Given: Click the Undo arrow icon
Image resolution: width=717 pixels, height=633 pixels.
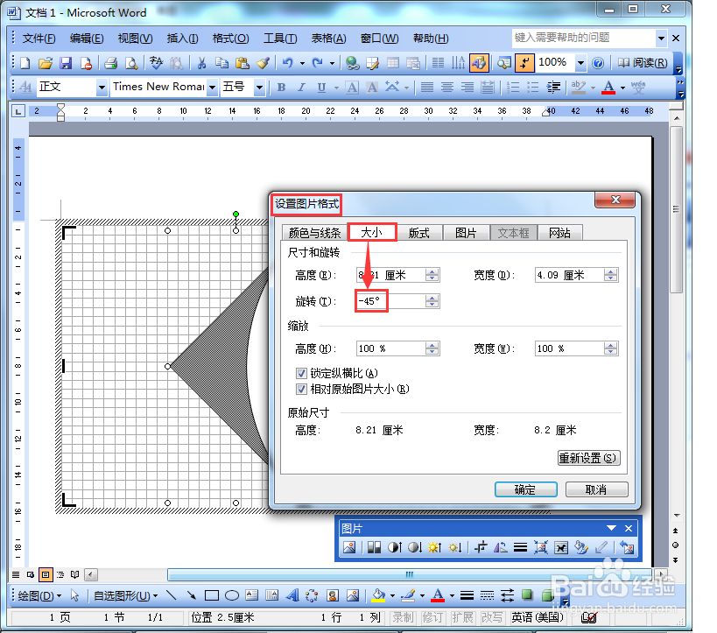Looking at the screenshot, I should click(288, 63).
